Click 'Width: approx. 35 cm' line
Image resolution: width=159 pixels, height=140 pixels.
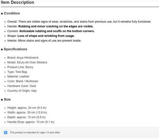pos(27,112)
